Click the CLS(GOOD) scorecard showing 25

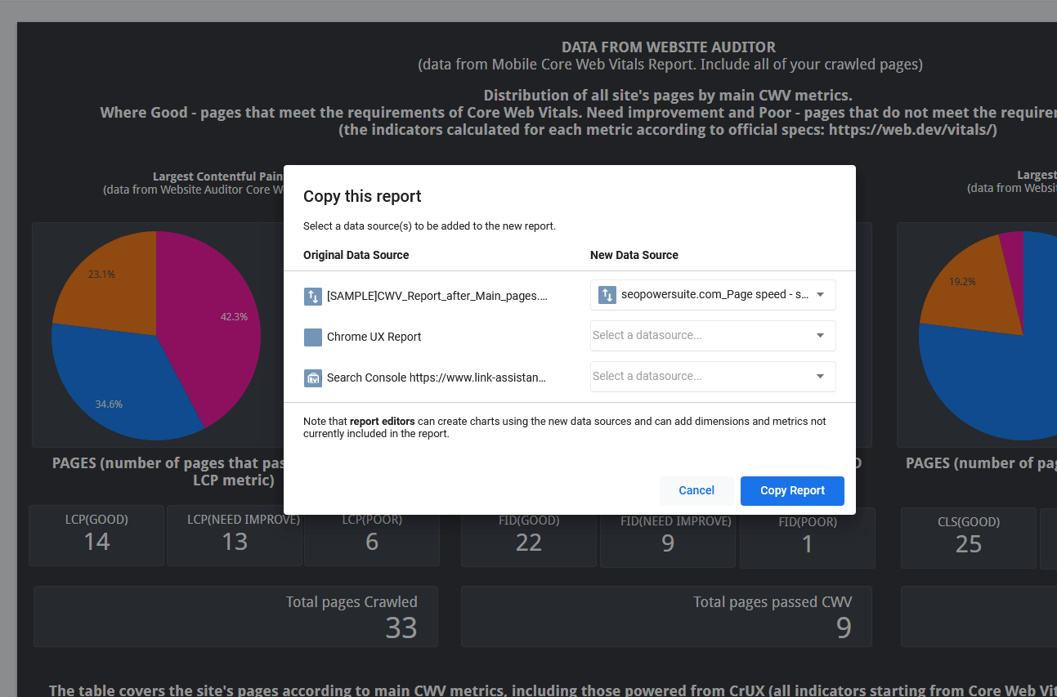969,538
